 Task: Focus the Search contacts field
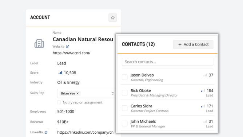click(x=168, y=62)
